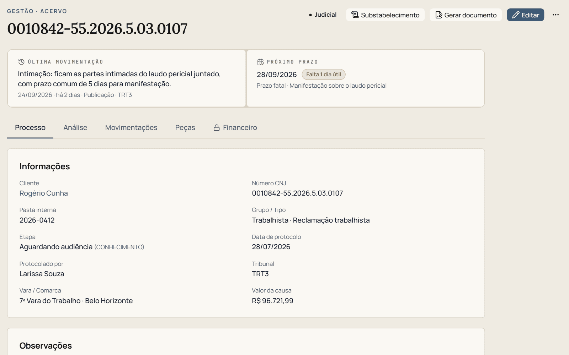Click Tribunal value TRT3
Screen dimensions: 569x355
click(260, 274)
